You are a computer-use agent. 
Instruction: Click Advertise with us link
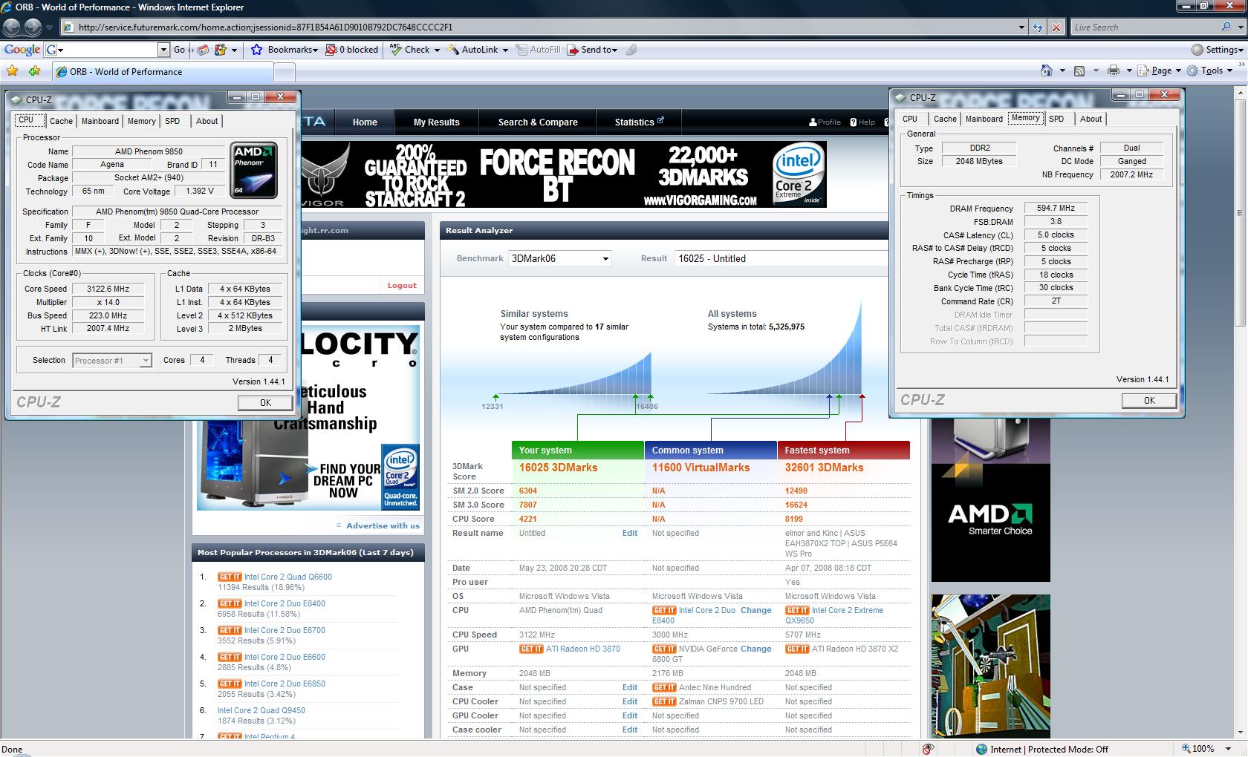click(x=383, y=525)
